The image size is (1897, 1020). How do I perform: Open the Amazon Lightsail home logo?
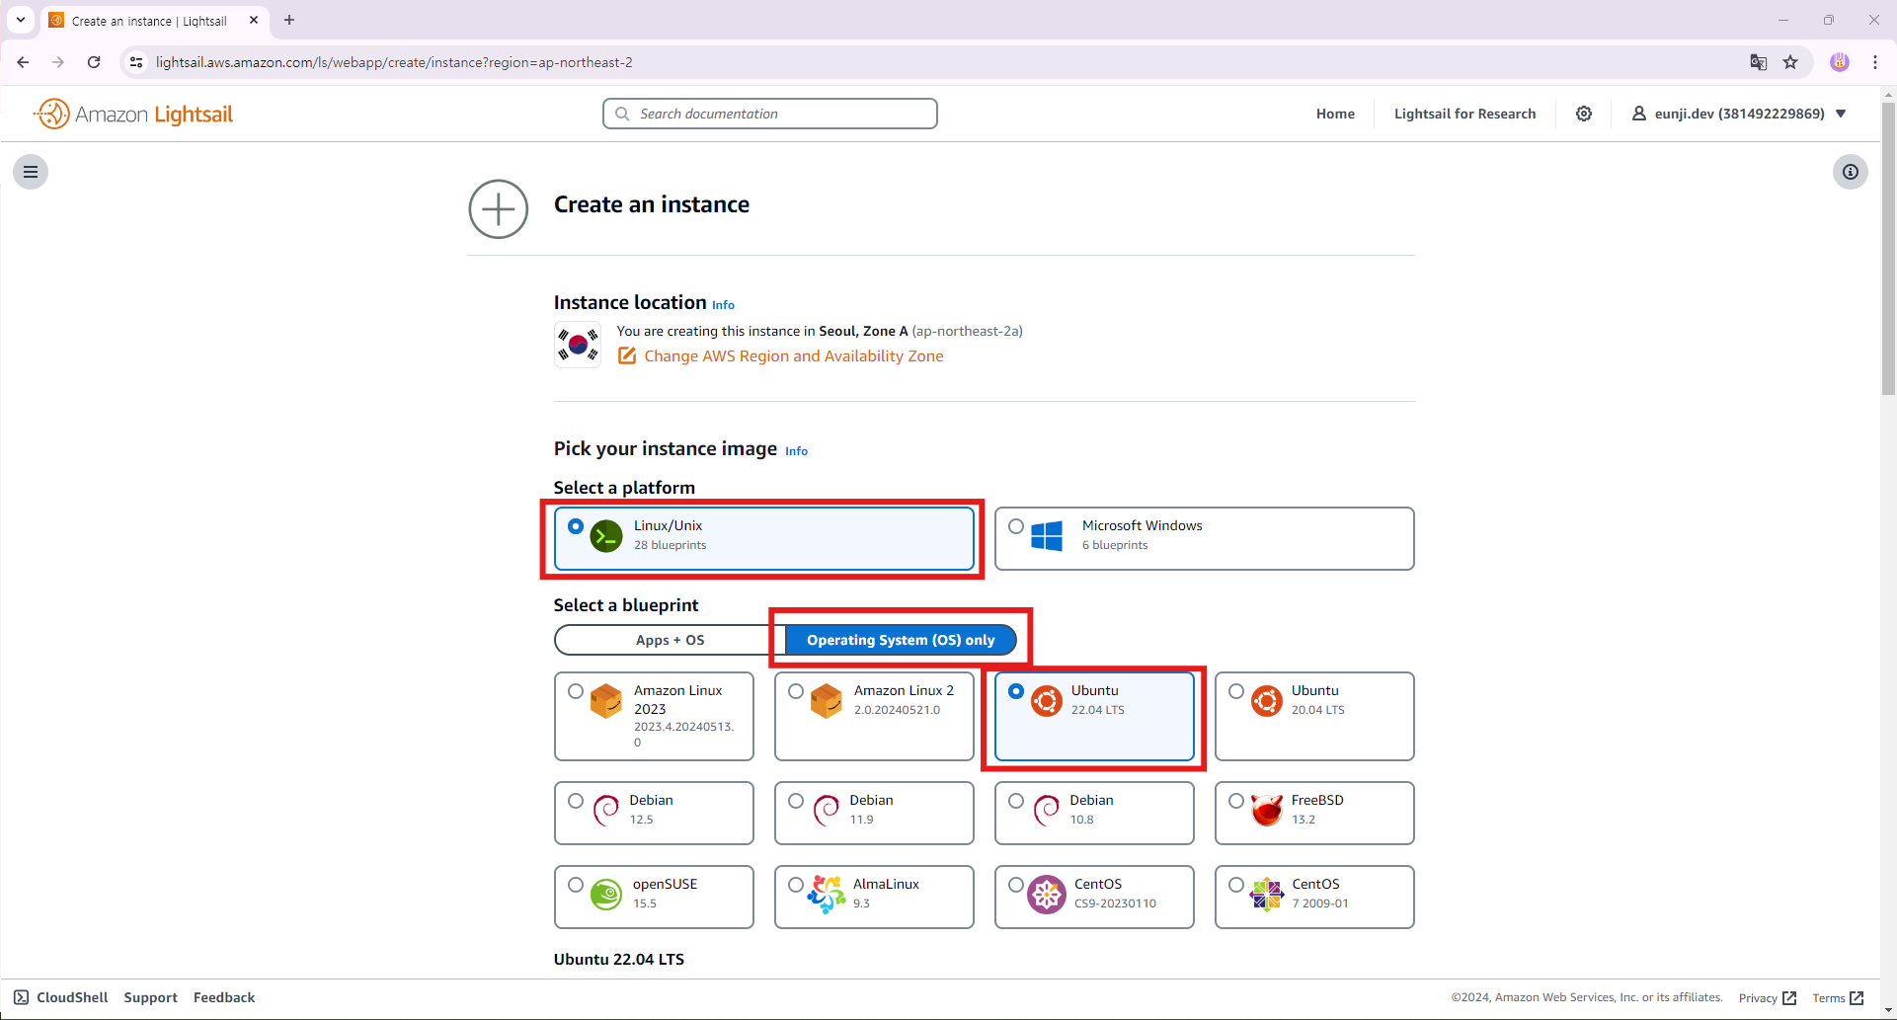click(x=133, y=114)
